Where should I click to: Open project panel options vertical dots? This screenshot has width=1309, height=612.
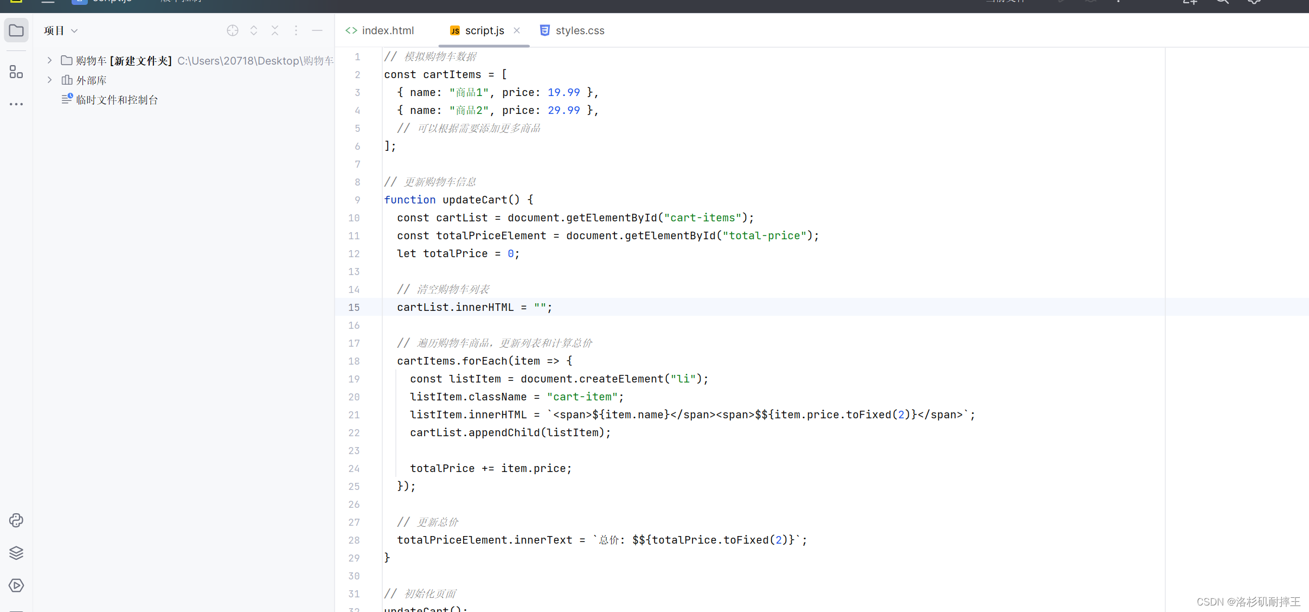point(296,30)
